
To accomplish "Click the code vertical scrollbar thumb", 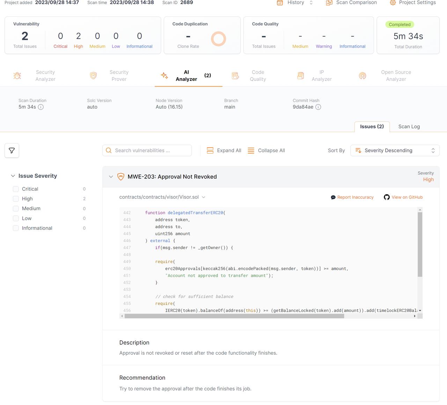I will [420, 244].
